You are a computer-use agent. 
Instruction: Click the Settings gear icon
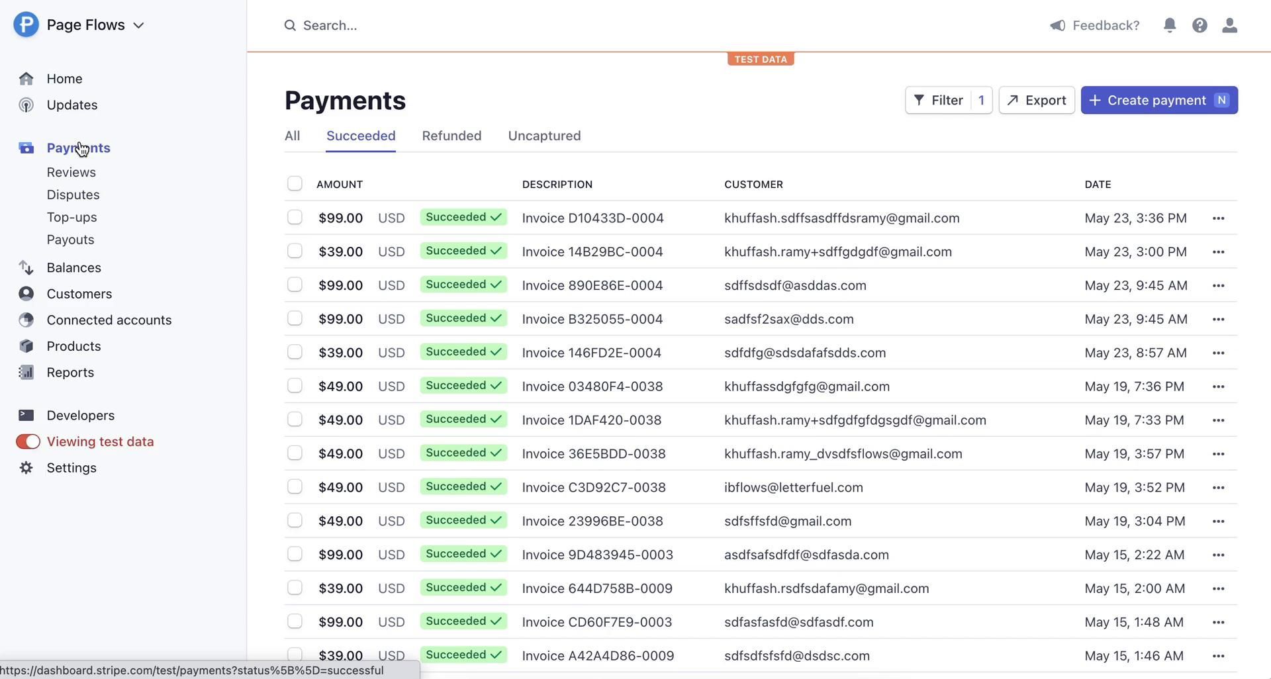click(26, 468)
